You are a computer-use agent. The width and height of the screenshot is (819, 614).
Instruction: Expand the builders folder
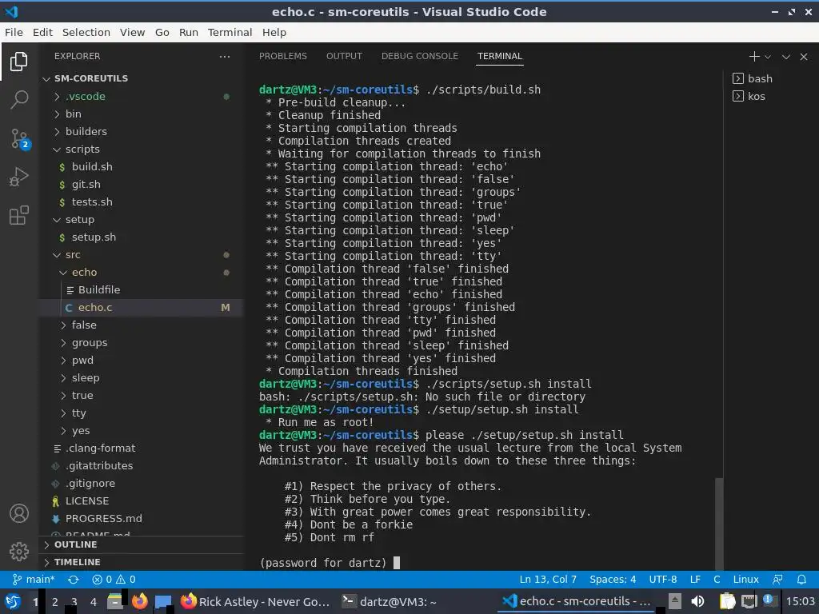pos(141,132)
